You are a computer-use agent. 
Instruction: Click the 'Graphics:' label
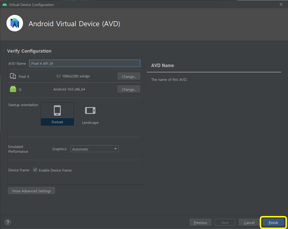tap(59, 149)
